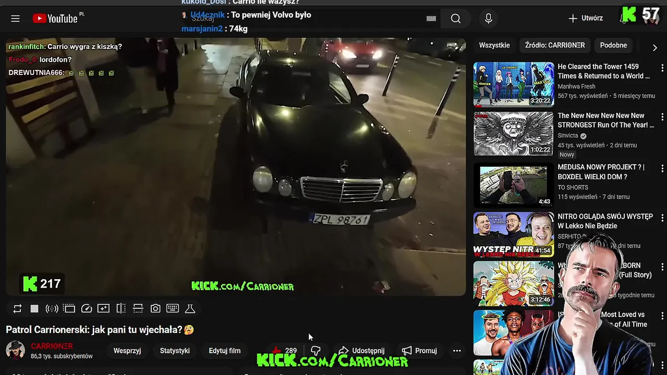Open options menu for MEDUSA NOWY PROJEKT

pyautogui.click(x=662, y=168)
